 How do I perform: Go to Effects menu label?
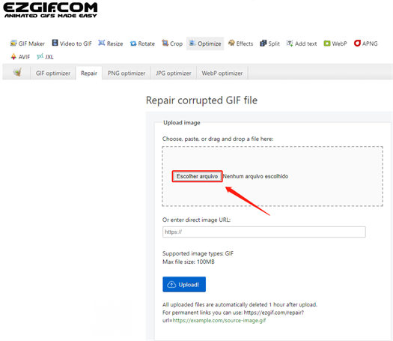245,43
